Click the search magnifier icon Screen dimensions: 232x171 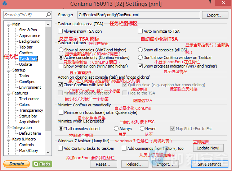pyautogui.click(x=48, y=15)
